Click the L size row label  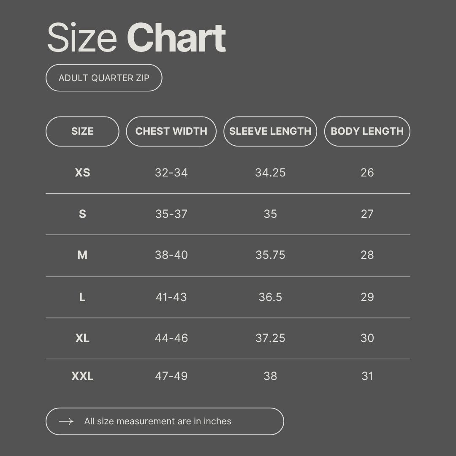82,297
